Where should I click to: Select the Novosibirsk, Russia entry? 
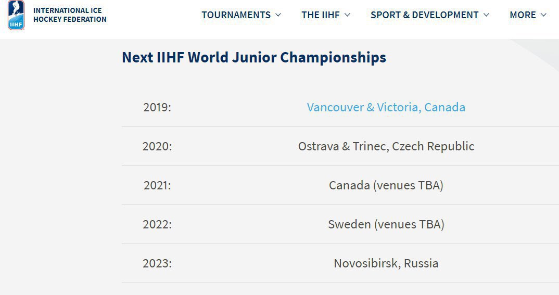(x=386, y=263)
